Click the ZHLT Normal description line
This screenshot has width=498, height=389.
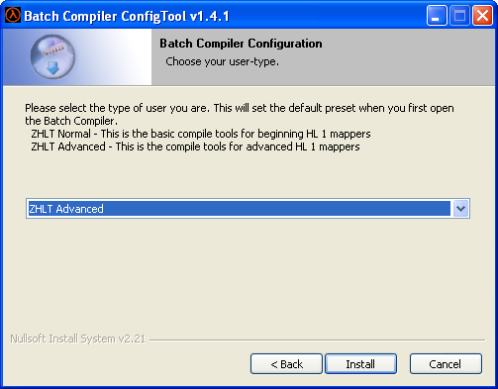201,134
